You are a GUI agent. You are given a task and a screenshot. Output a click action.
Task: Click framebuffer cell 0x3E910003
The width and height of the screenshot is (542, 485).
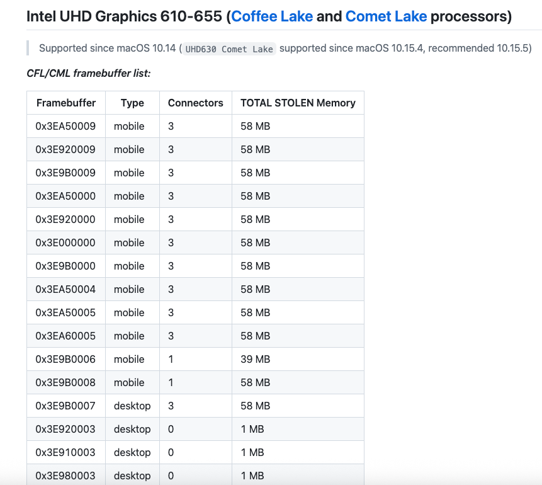click(66, 452)
